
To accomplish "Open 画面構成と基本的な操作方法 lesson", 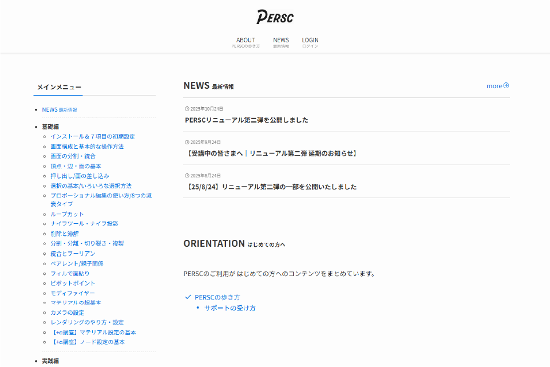I will 87,147.
